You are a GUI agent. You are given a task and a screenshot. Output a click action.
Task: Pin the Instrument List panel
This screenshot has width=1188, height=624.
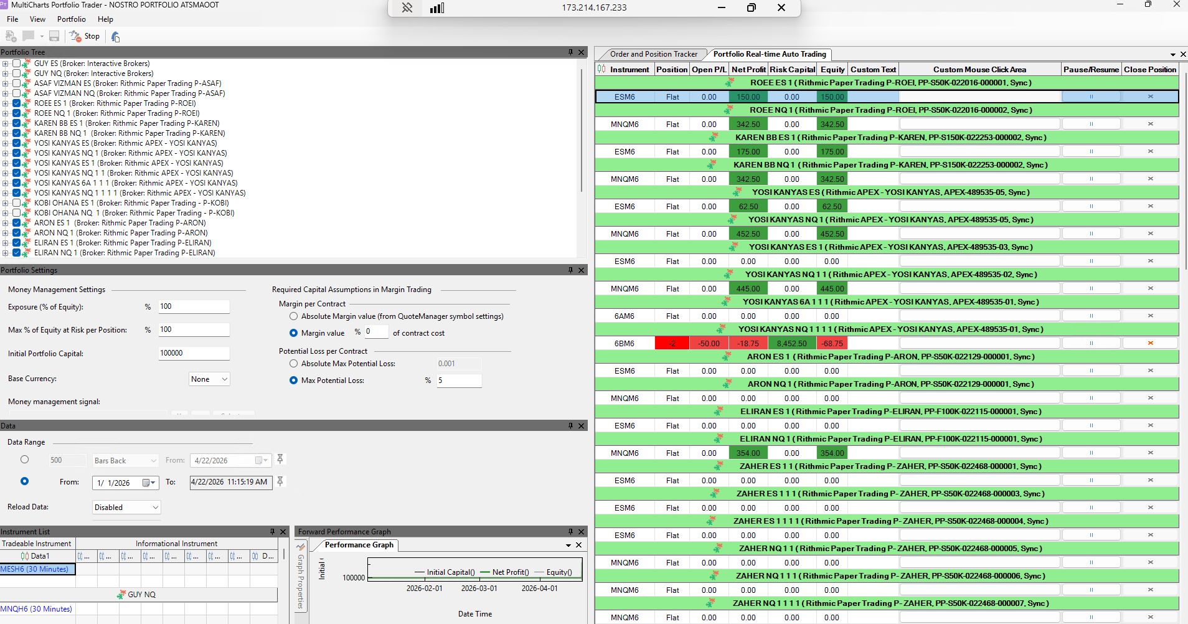272,532
